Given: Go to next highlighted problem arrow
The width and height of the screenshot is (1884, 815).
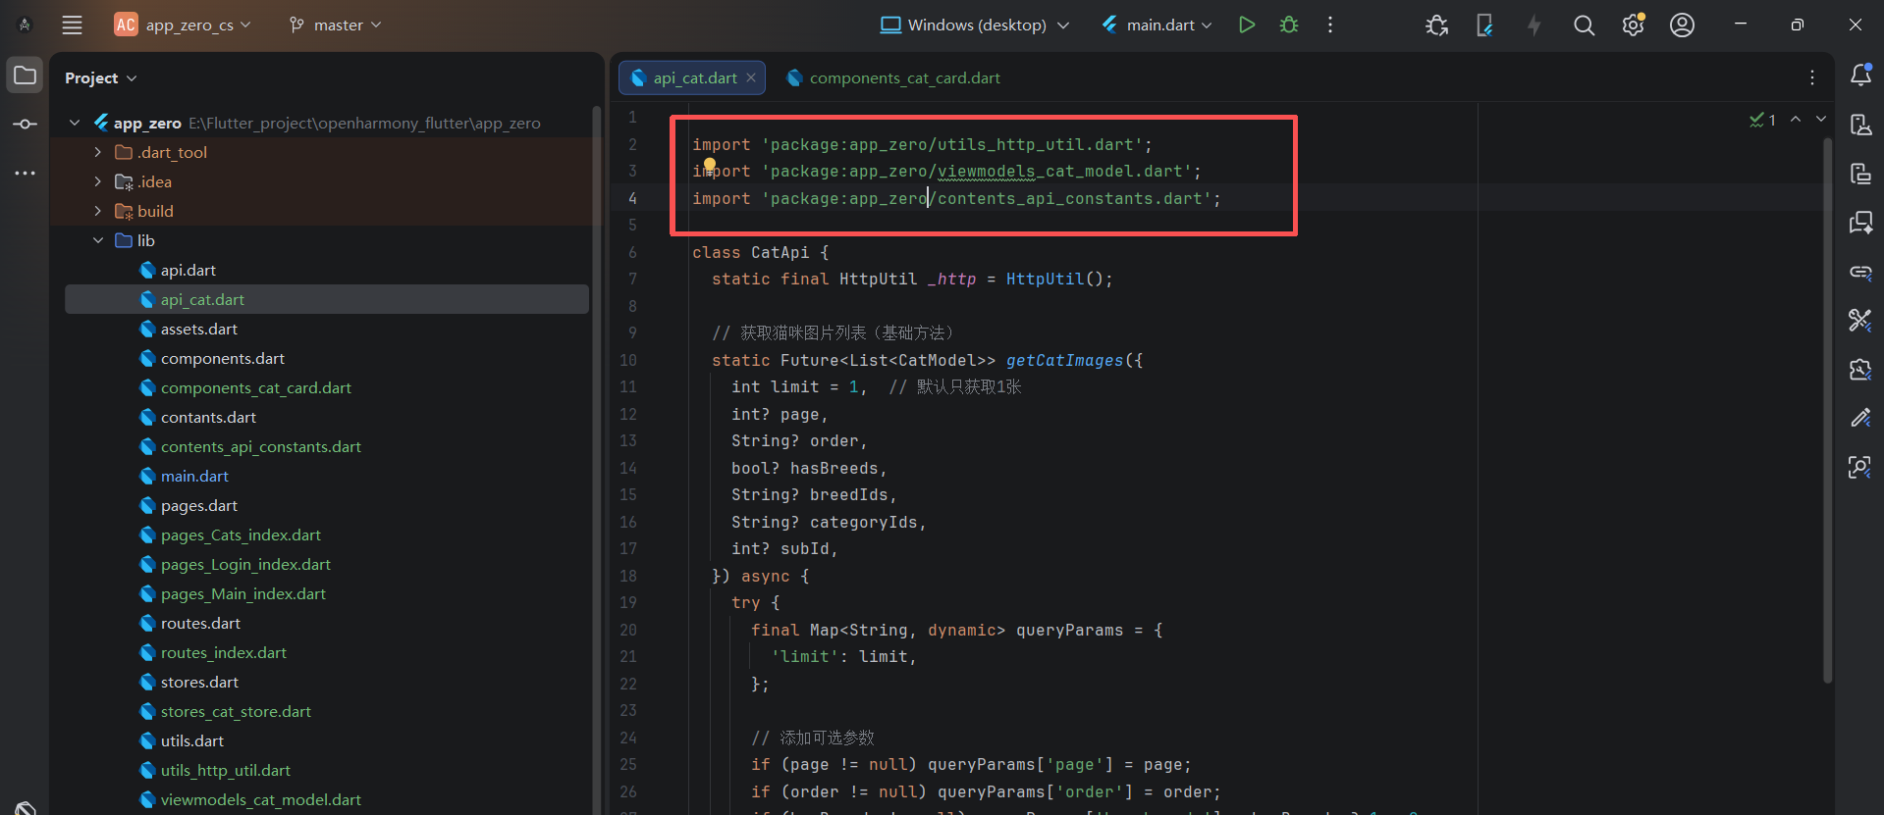Looking at the screenshot, I should click(x=1821, y=119).
